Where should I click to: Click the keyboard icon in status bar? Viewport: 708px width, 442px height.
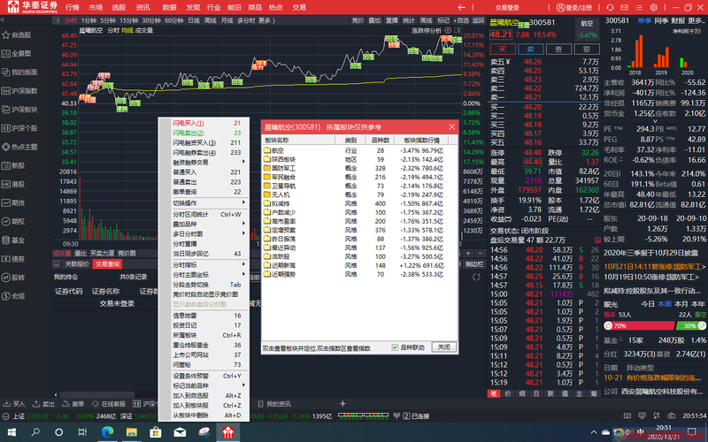click(627, 415)
